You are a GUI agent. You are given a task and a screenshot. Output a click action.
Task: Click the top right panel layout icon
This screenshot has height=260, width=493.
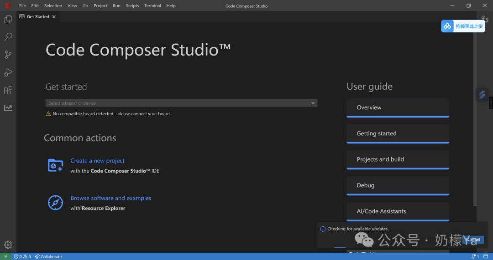tap(485, 19)
